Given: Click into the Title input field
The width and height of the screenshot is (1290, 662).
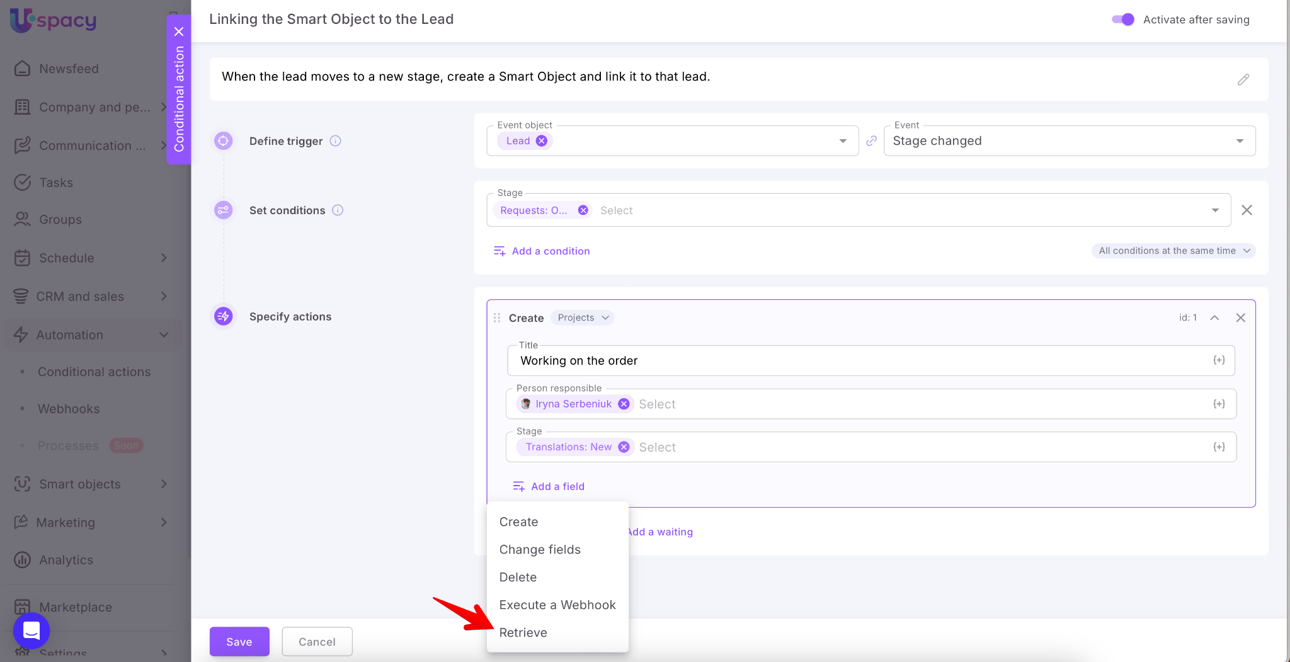Looking at the screenshot, I should coord(857,361).
